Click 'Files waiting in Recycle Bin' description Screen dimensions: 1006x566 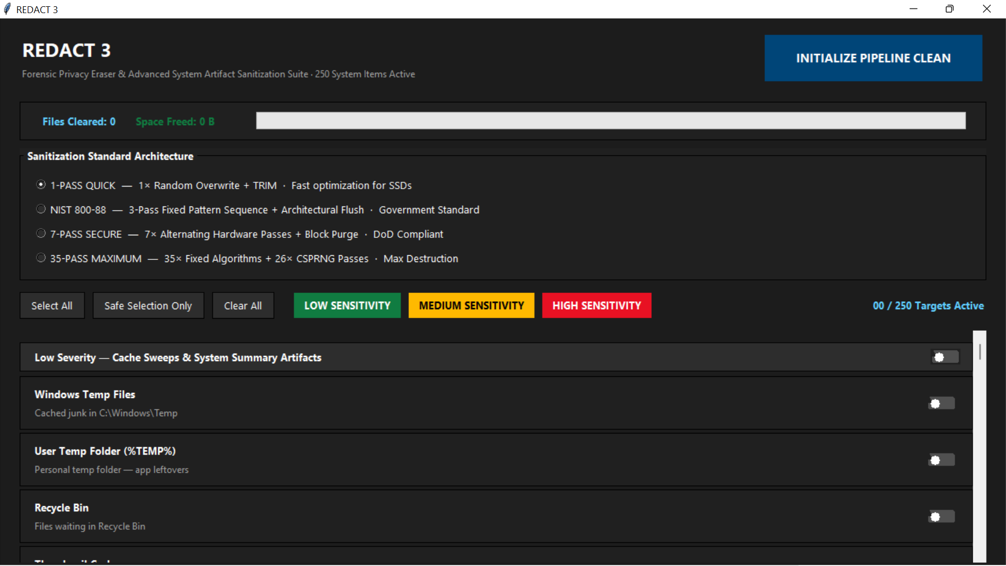pyautogui.click(x=90, y=526)
